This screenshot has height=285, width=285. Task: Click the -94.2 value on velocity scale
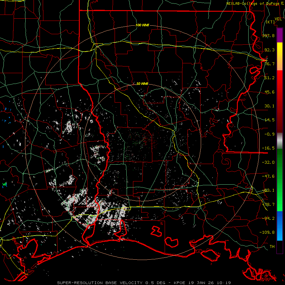coord(268,218)
